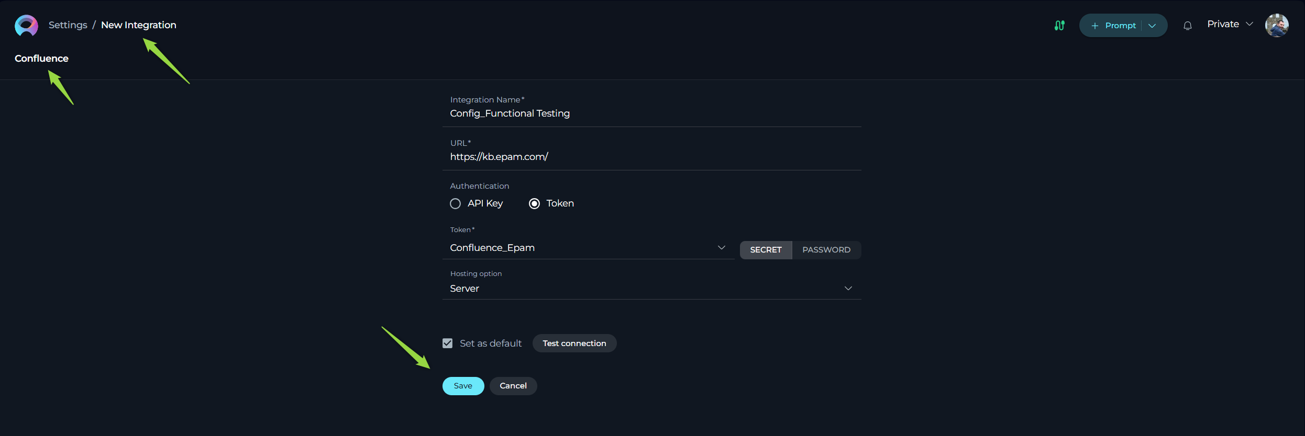Go back to Settings breadcrumb
The width and height of the screenshot is (1305, 436).
(68, 25)
